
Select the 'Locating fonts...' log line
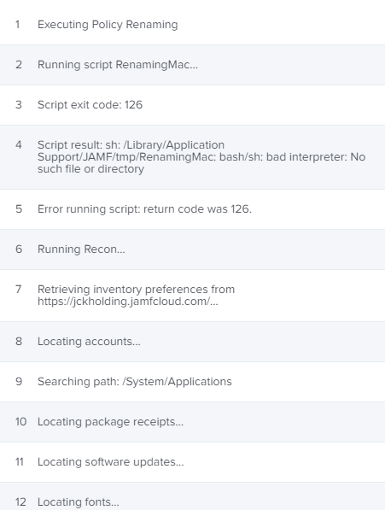pos(79,501)
